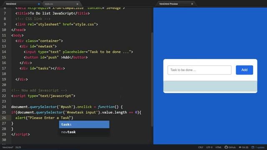Click the function keyword on line 24

[106, 107]
